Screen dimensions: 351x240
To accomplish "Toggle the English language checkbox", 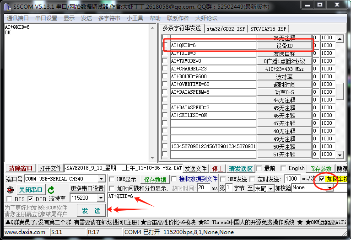I will click(x=283, y=168).
